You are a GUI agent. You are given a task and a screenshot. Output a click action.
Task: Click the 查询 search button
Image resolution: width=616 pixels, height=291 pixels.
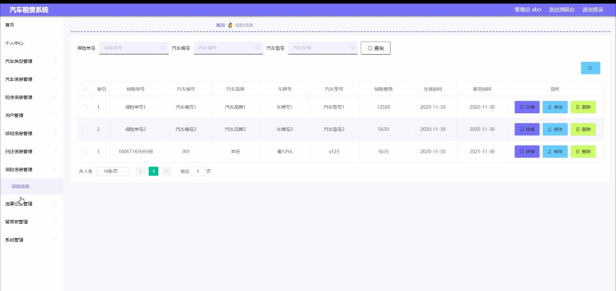click(376, 48)
